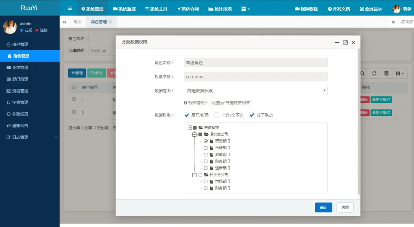Disable the 父子联动 checkbox
This screenshot has width=414, height=227.
point(252,115)
